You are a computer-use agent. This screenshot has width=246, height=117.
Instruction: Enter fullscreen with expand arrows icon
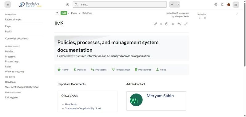(186, 24)
